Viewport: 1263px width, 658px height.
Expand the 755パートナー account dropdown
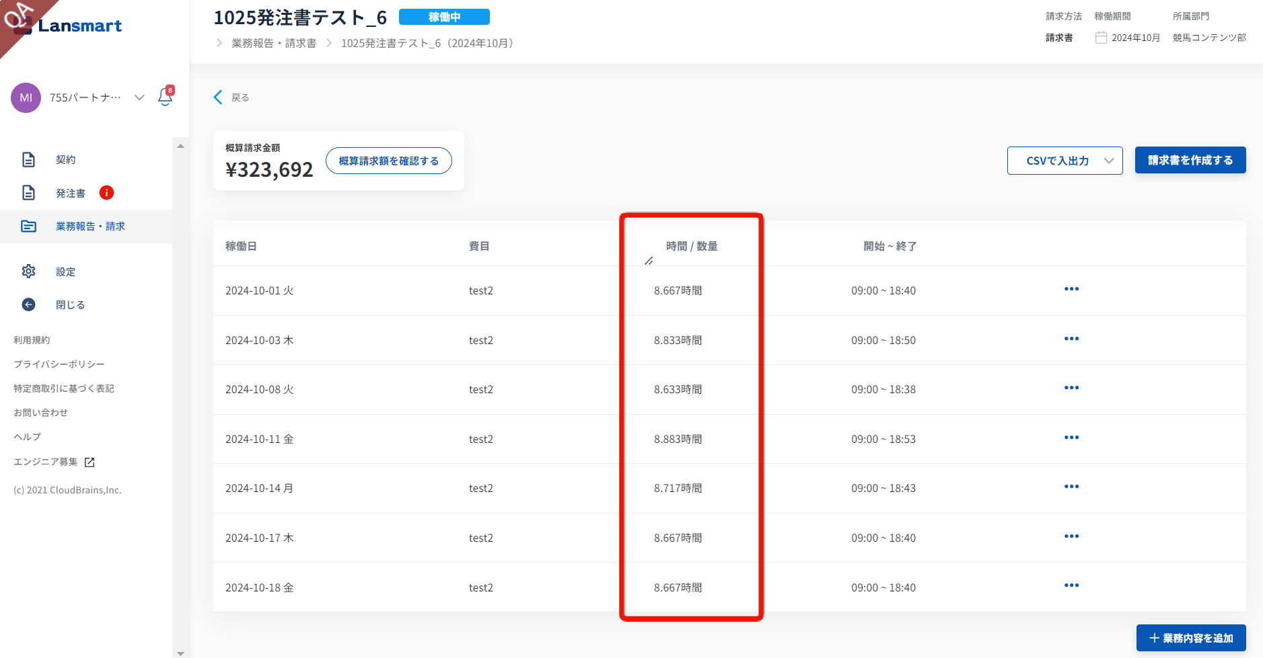tap(139, 97)
